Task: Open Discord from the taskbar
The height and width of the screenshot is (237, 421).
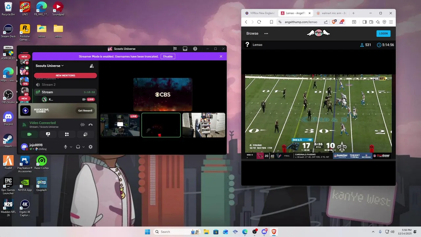Action: click(264, 232)
